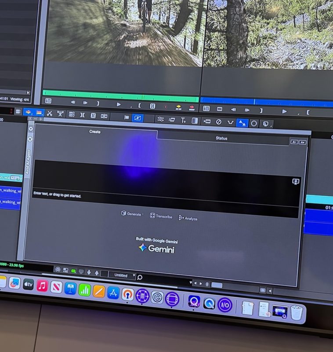333x352 pixels.
Task: Click the Generate button in AI Agent
Action: (132, 214)
